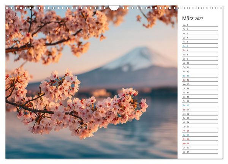Select the blue 'Sa 20' calendar row
Image resolution: width=228 pixels, height=164 pixels.
click(200, 105)
